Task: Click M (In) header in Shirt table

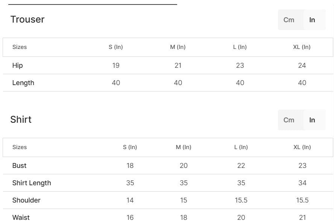Action: tap(184, 147)
